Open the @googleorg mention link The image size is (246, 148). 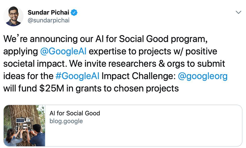[x=203, y=76]
